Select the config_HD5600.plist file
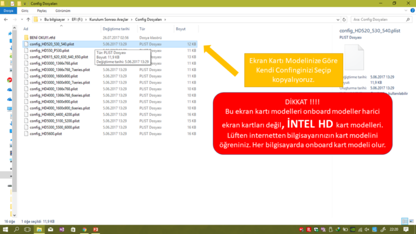Screen dimensions: 416x234 tap(46, 134)
